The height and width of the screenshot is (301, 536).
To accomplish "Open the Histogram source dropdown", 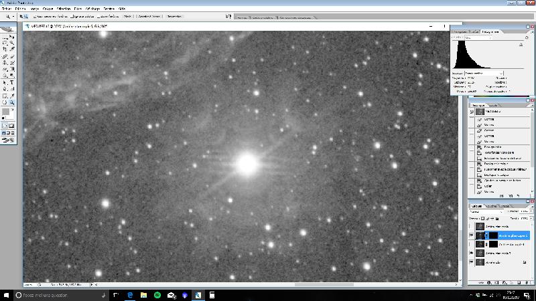I will coord(484,73).
